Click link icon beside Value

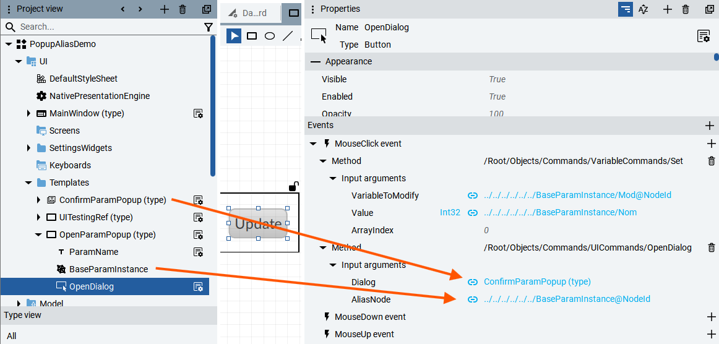click(x=472, y=213)
